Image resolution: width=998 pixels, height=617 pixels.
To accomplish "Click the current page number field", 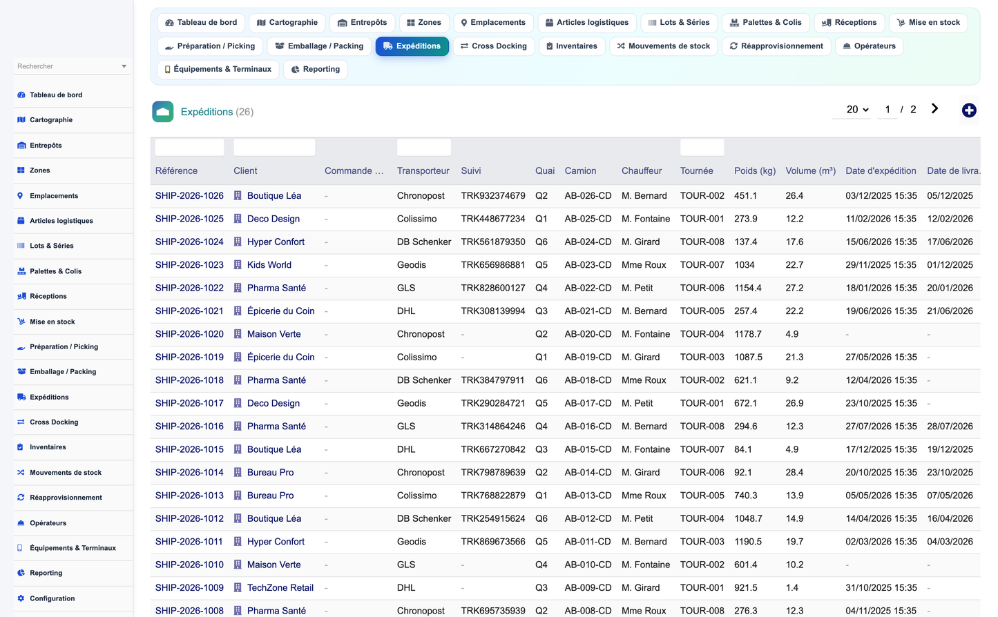I will click(x=887, y=110).
